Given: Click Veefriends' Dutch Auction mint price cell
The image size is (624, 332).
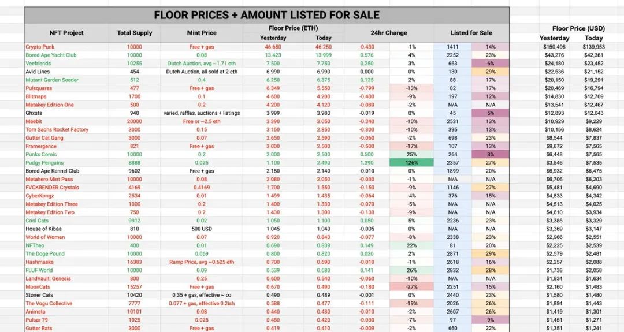Looking at the screenshot, I should [x=202, y=64].
